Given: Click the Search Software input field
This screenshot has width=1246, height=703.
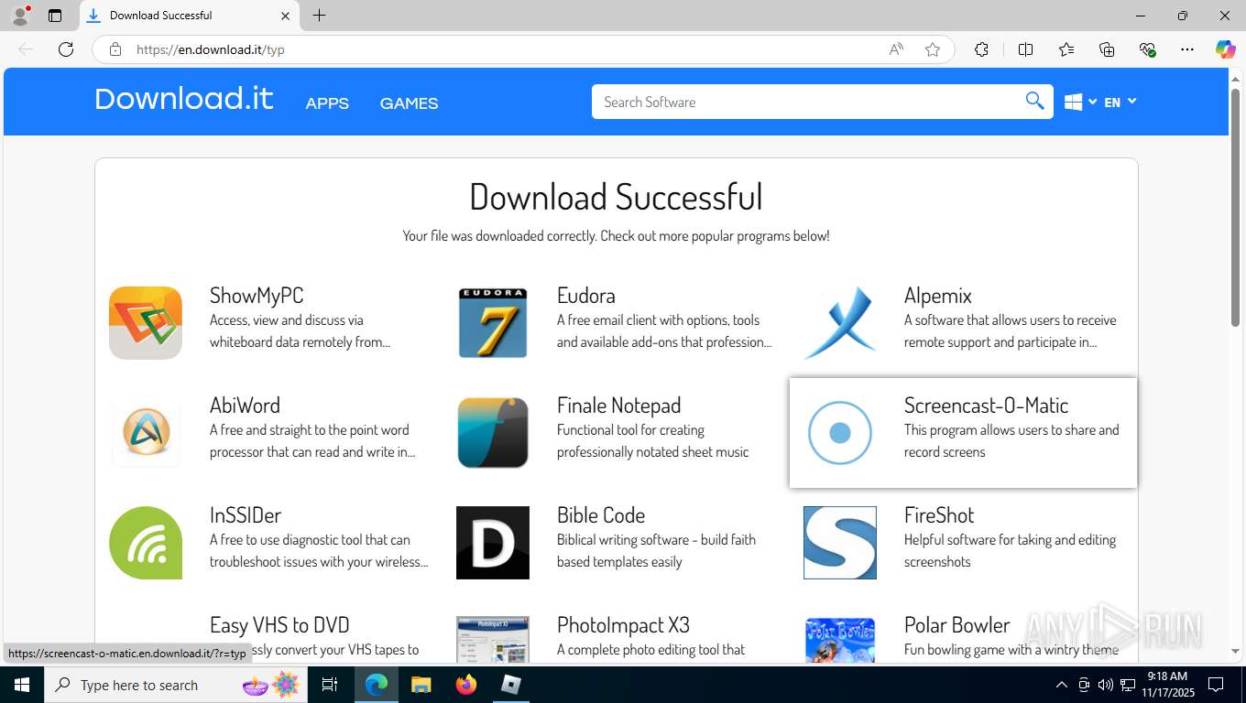Looking at the screenshot, I should coord(806,102).
